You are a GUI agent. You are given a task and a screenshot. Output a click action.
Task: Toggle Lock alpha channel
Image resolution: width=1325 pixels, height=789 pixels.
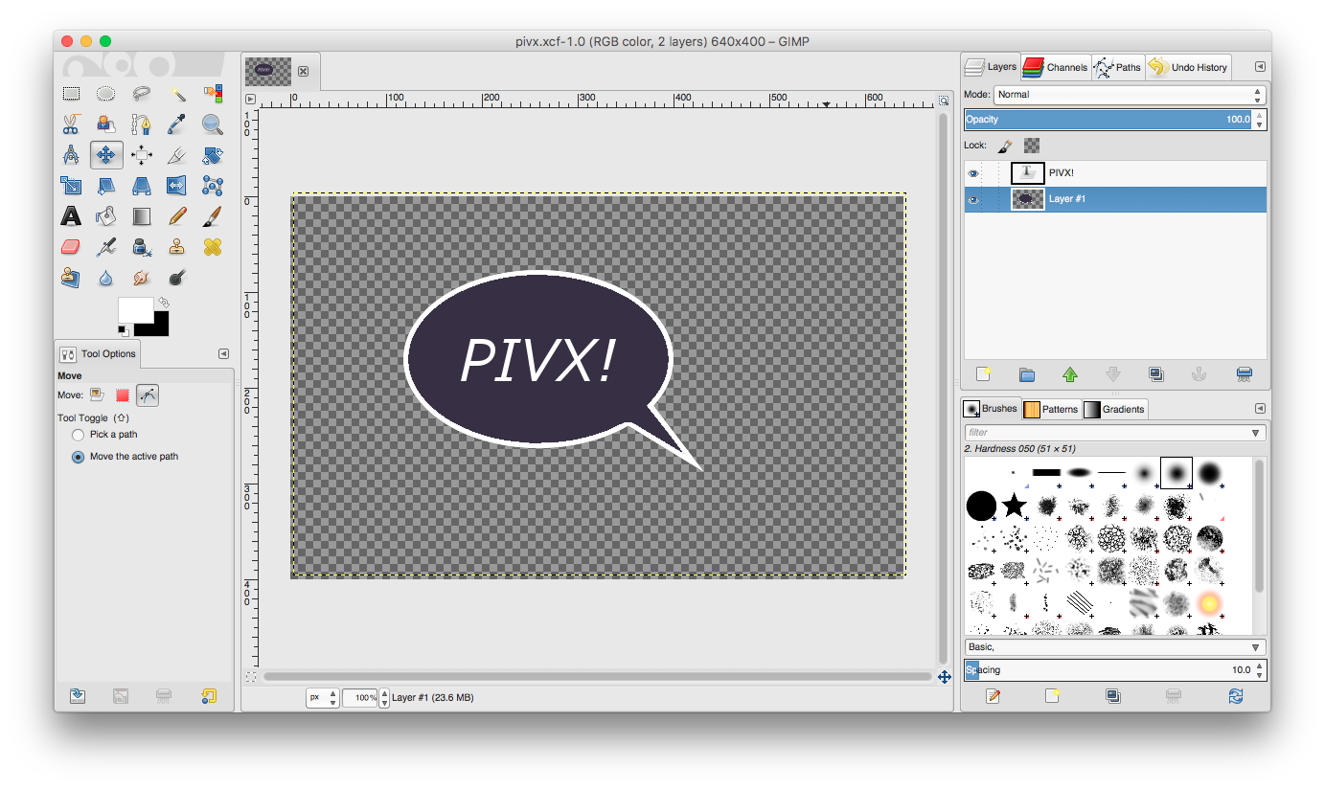coord(1032,146)
